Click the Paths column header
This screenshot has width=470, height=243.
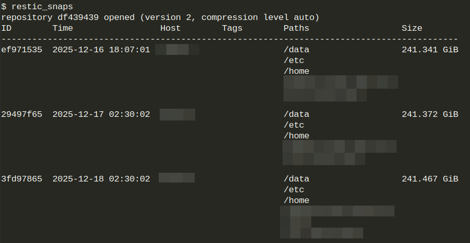(x=296, y=28)
